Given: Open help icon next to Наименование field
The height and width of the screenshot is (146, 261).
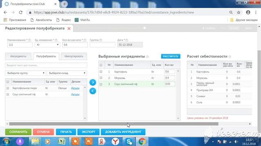Looking at the screenshot, I should 29,40.
